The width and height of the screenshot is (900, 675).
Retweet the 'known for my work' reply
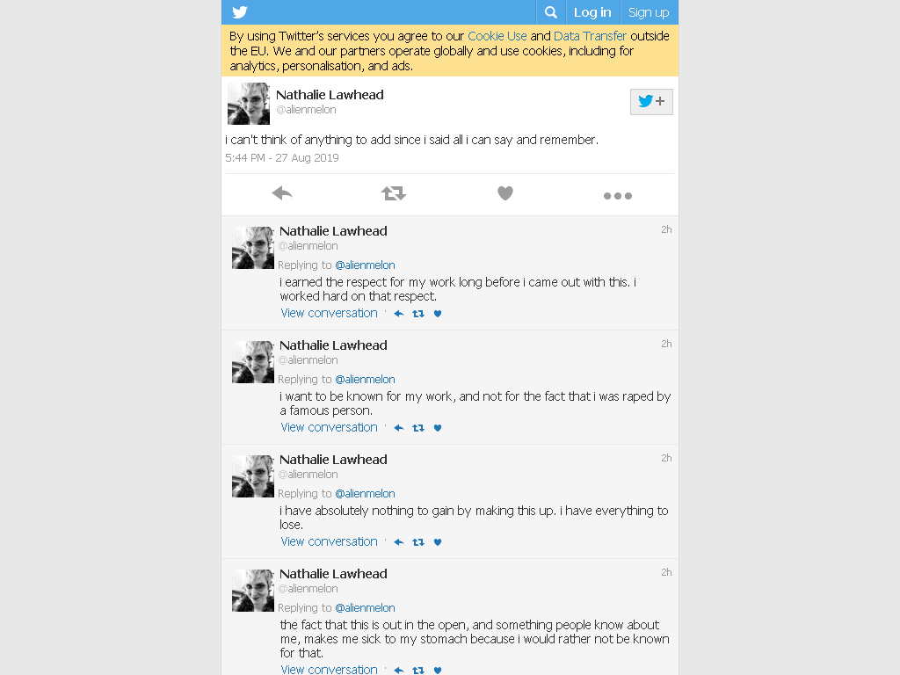(418, 428)
